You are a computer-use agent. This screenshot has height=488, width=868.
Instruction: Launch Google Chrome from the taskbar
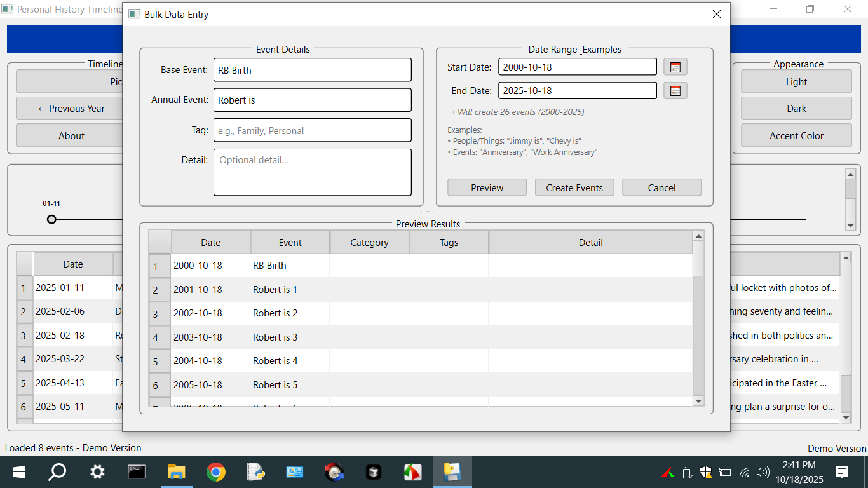click(x=215, y=472)
